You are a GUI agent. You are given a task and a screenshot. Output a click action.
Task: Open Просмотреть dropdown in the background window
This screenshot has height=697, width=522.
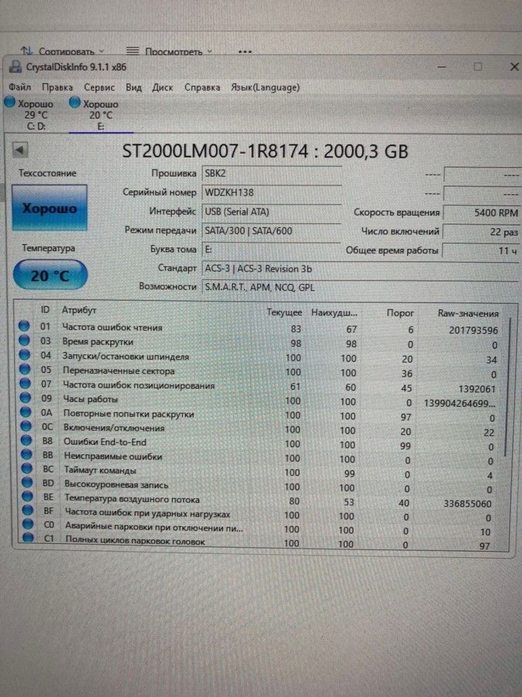pos(169,52)
